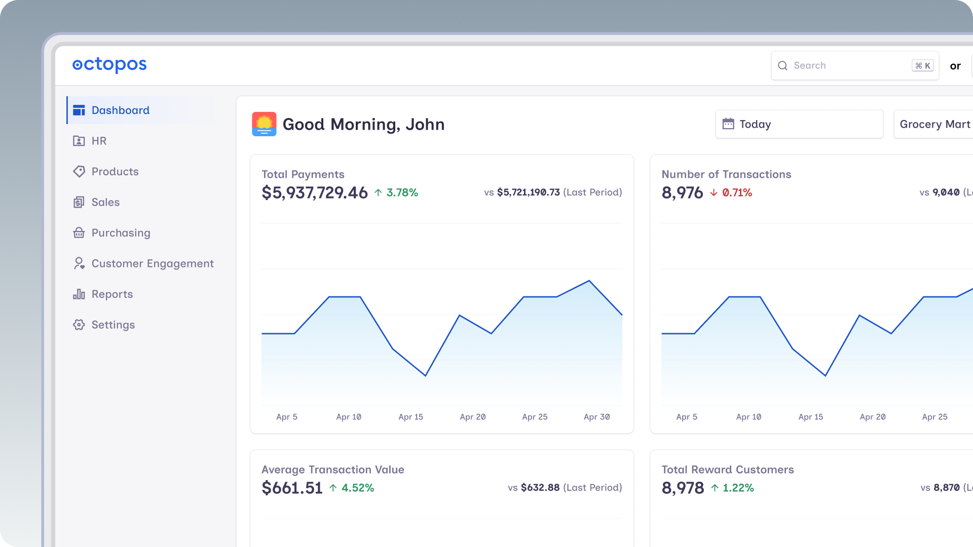Image resolution: width=973 pixels, height=547 pixels.
Task: Click the Average Transaction Value title
Action: point(333,470)
